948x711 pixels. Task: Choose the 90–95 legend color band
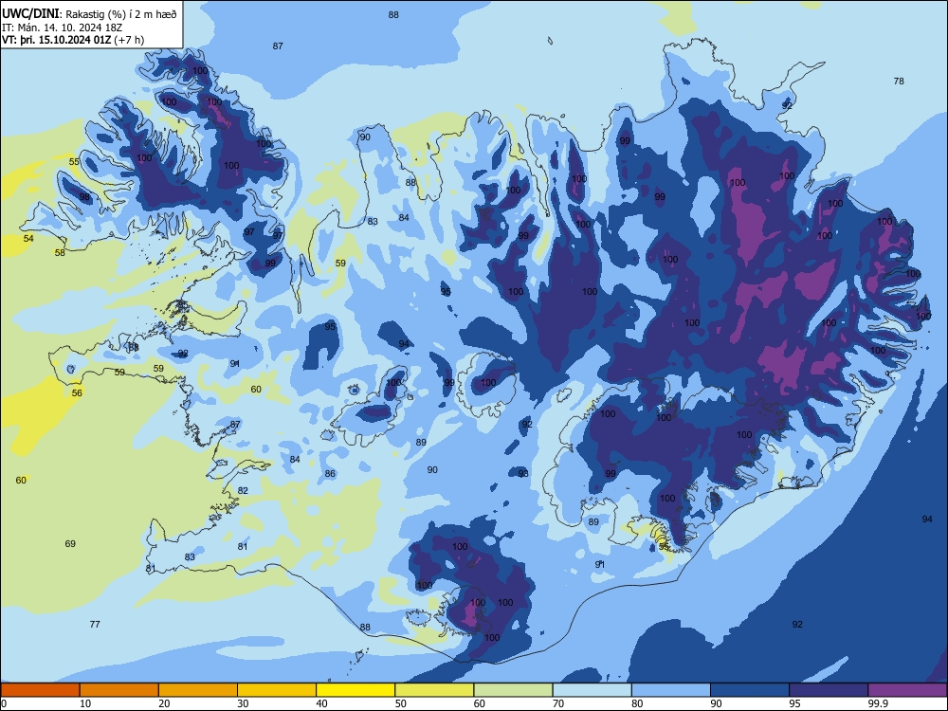[x=750, y=690]
